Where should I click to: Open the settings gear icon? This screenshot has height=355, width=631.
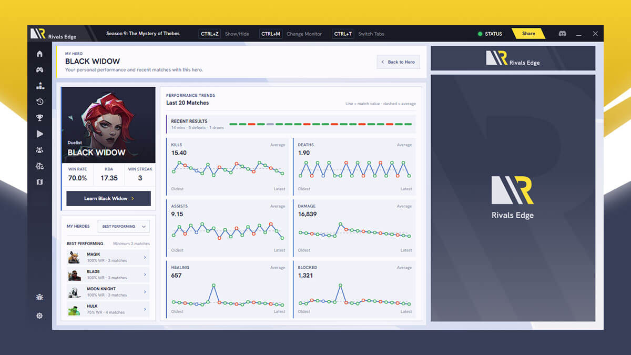click(x=39, y=316)
